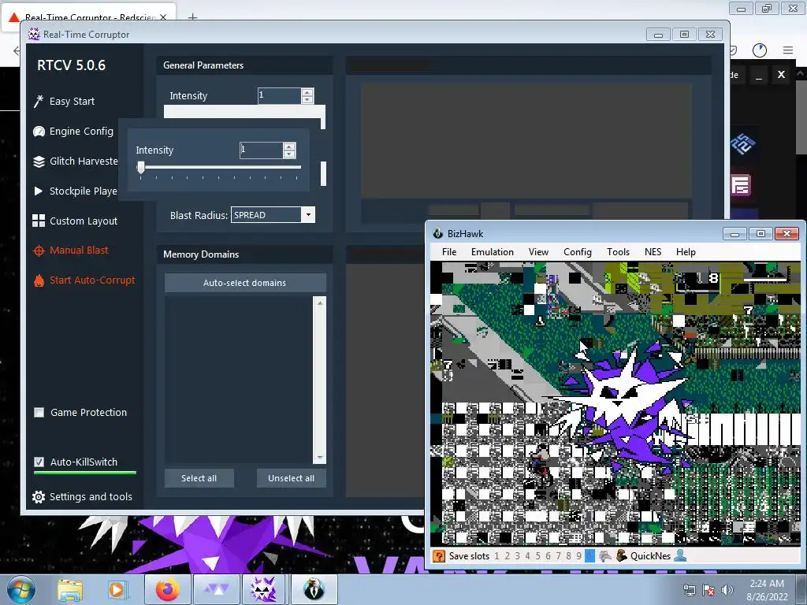The image size is (807, 605).
Task: Select BizHawk save slot 7
Action: point(559,556)
